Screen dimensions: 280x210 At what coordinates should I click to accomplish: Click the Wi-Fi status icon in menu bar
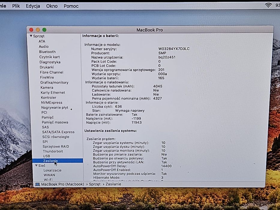click(268, 5)
